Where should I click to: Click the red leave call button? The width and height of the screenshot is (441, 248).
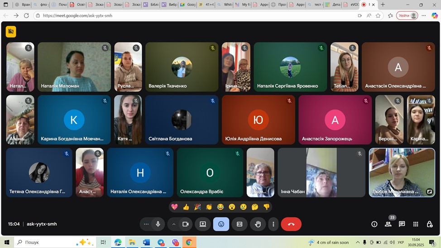[x=291, y=224]
